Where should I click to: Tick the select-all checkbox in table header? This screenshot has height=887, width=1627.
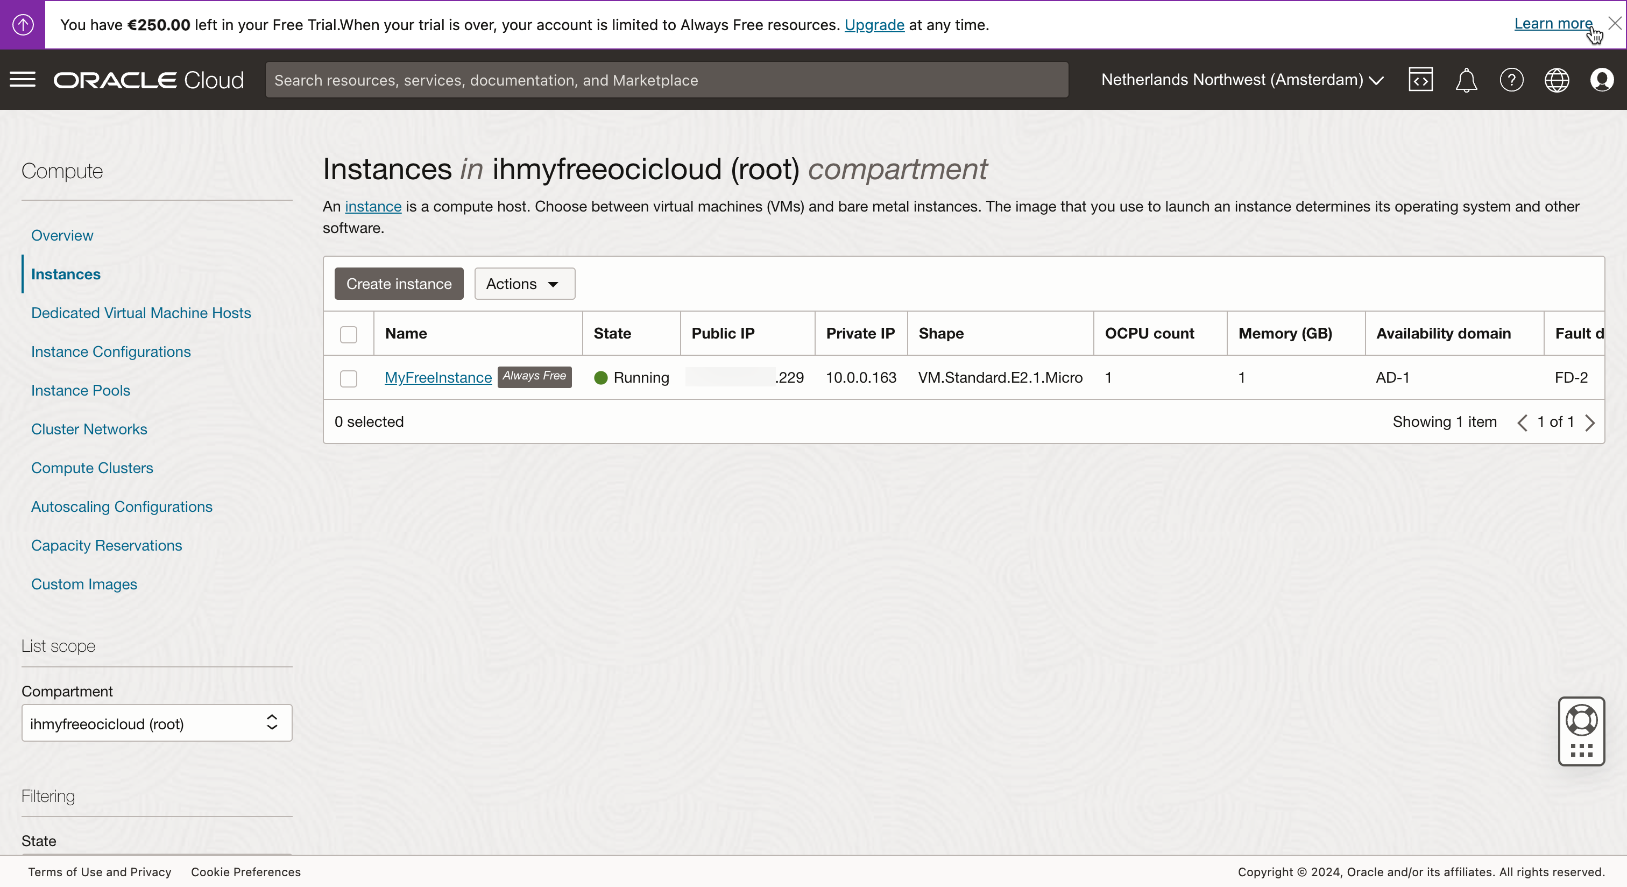tap(348, 334)
